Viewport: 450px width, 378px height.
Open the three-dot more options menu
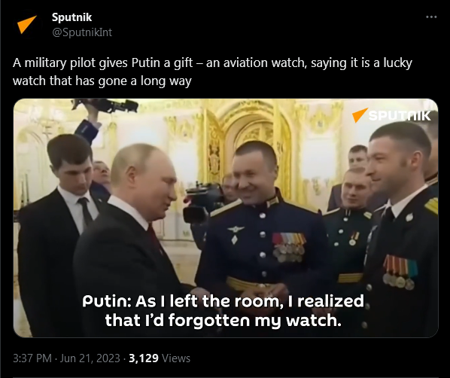[x=431, y=17]
